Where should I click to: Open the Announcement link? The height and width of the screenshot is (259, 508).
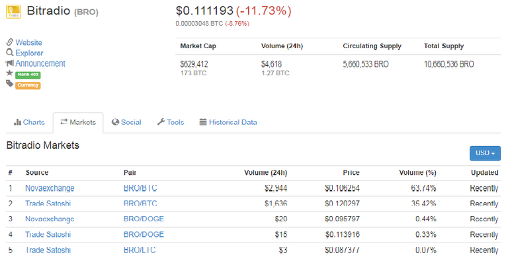click(x=40, y=63)
